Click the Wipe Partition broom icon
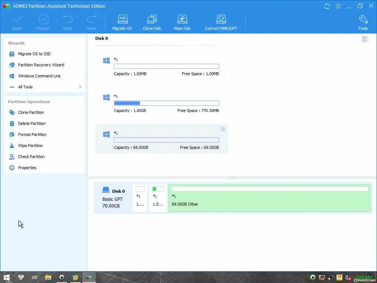 (x=12, y=146)
